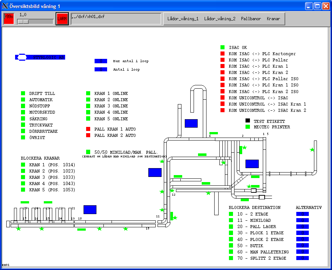Block destination 40 - PLOCK 2 ETAGE

click(231, 239)
